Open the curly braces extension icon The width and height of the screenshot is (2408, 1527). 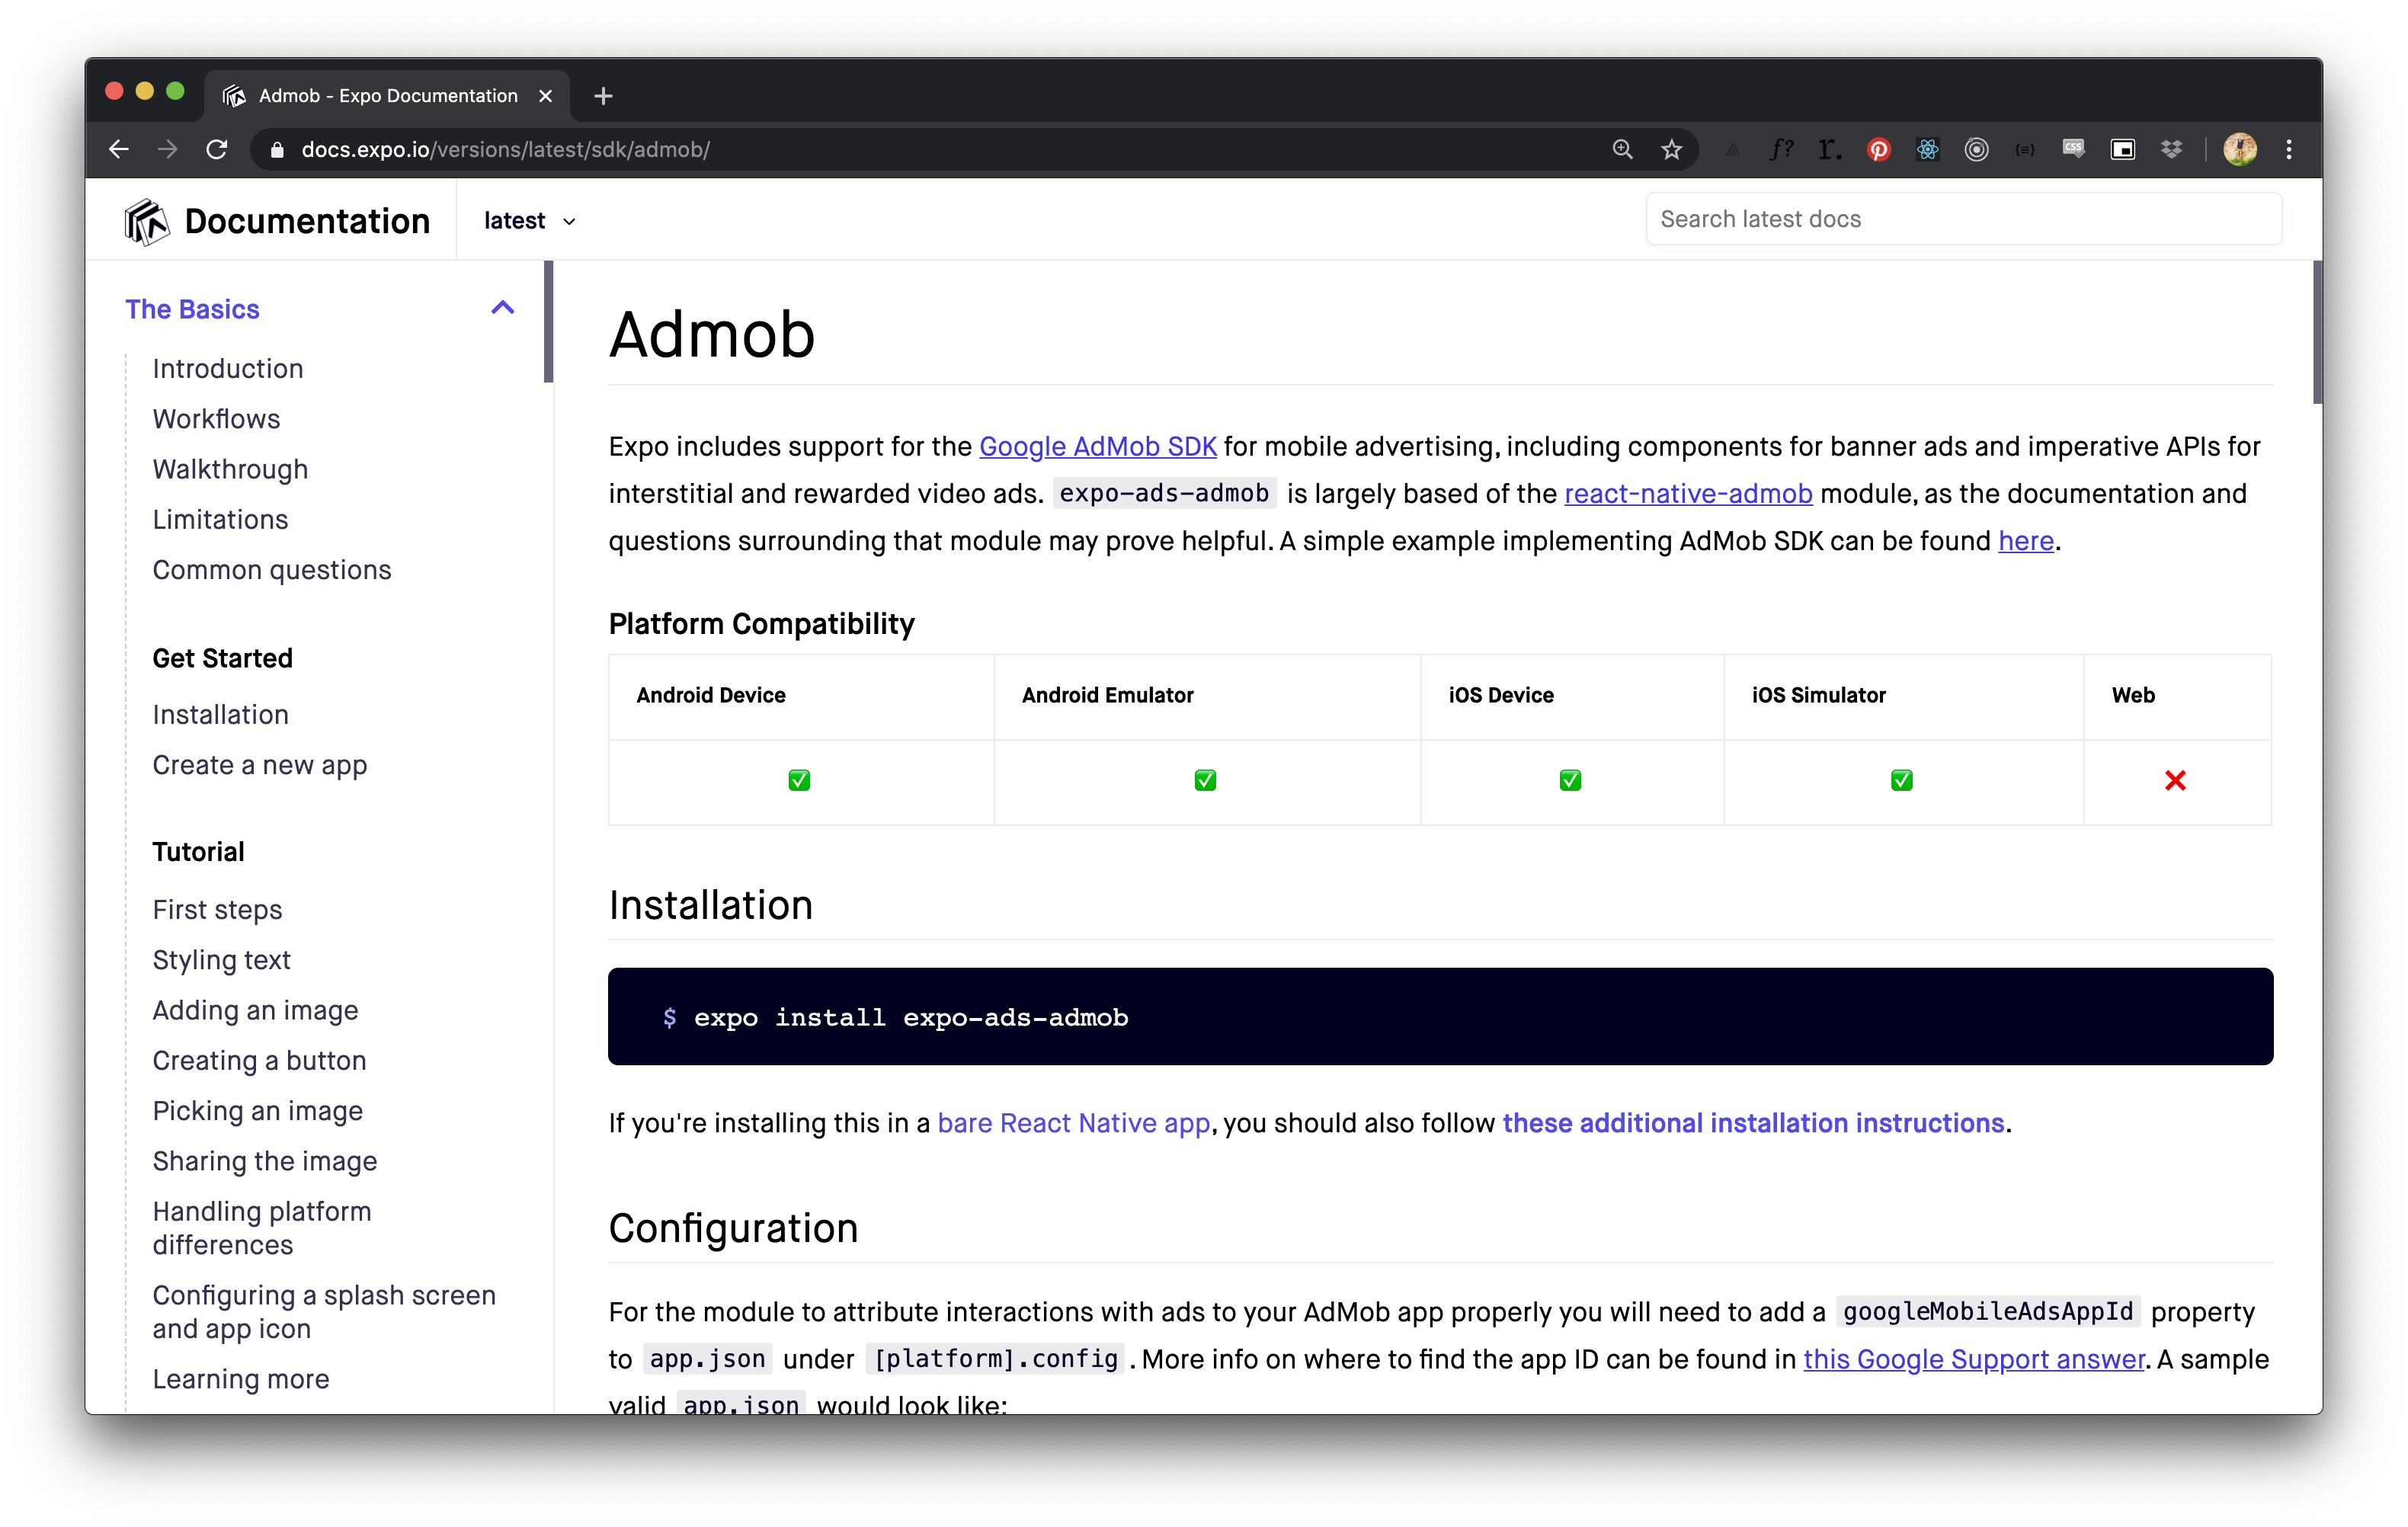pos(2025,150)
